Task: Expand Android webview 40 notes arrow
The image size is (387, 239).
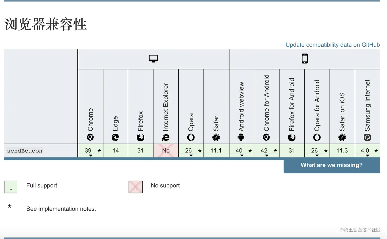Action: tap(242, 155)
